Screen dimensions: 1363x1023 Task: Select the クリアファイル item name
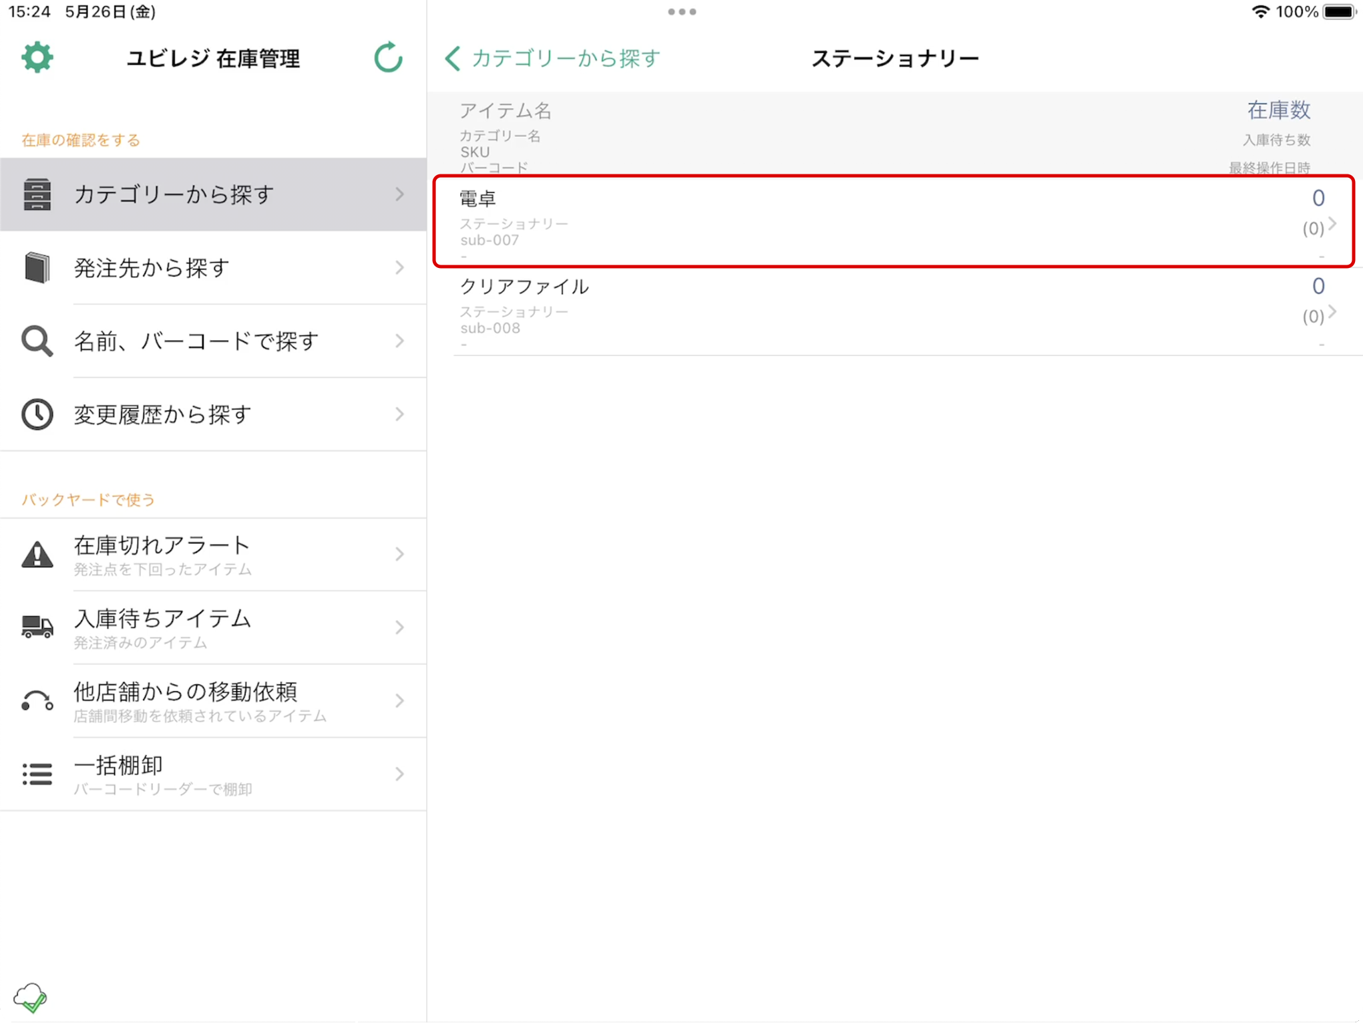point(524,287)
